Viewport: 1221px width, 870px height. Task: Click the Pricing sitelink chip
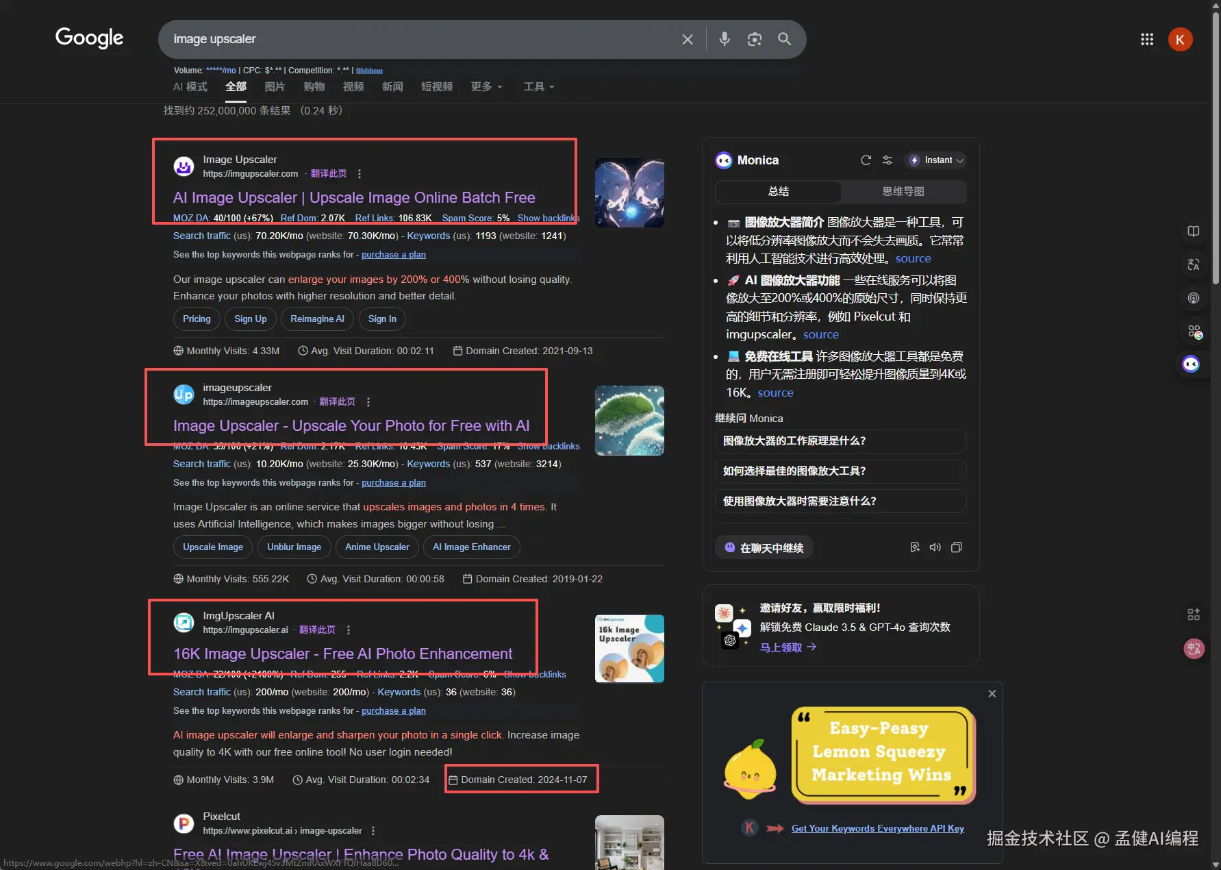point(197,319)
